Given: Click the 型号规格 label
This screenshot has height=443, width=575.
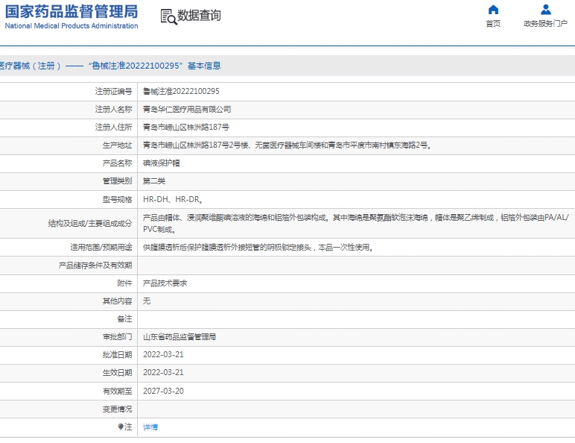Looking at the screenshot, I should coord(117,199).
